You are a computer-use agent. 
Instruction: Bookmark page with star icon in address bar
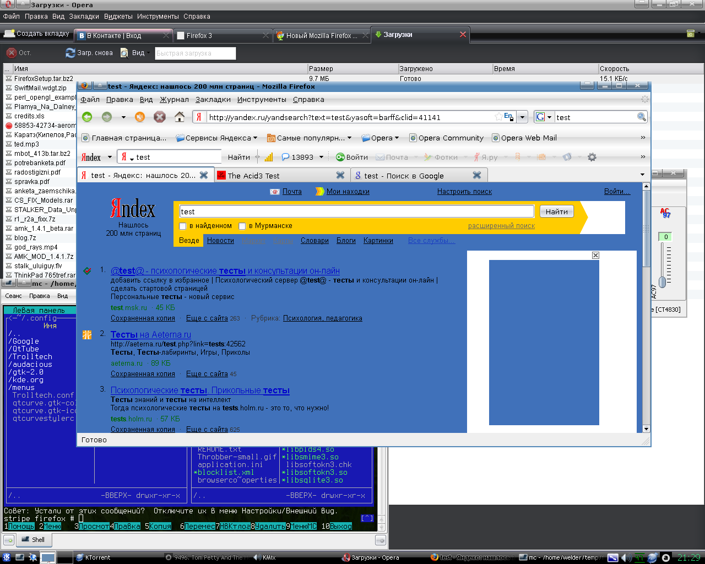click(498, 117)
